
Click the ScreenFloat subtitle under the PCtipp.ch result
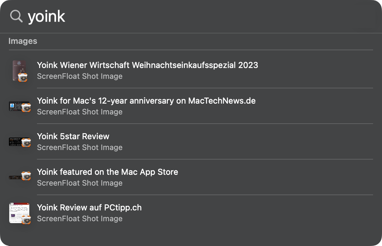[x=80, y=219]
